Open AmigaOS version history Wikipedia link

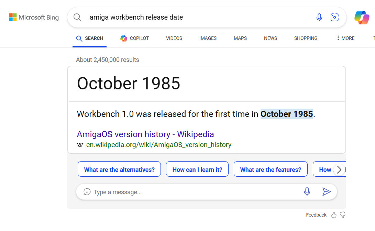coord(145,134)
